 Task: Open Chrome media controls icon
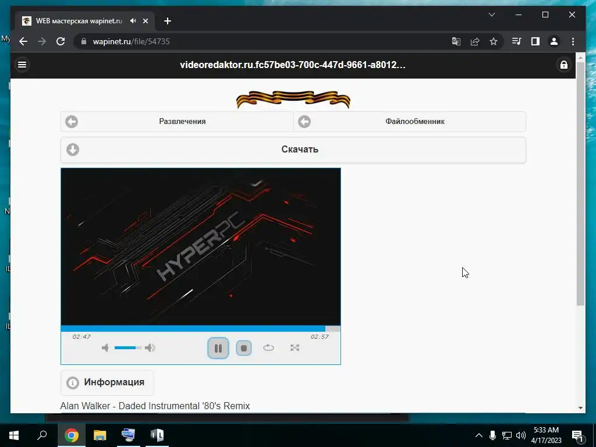tap(517, 41)
